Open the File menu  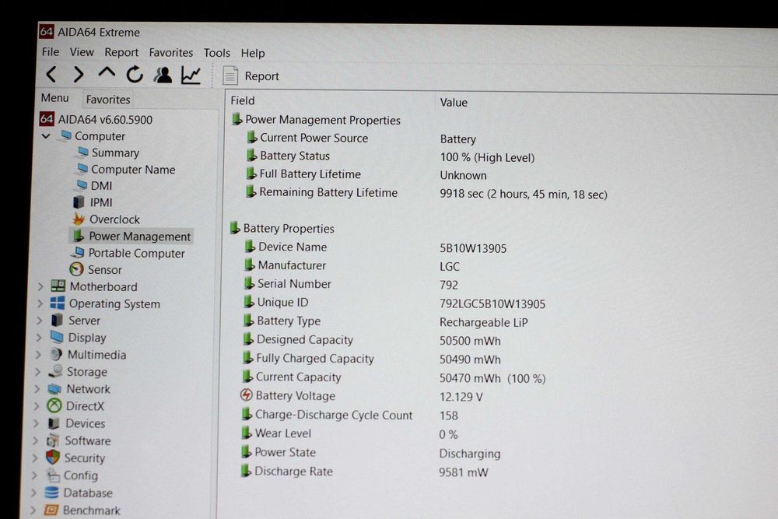(x=51, y=52)
